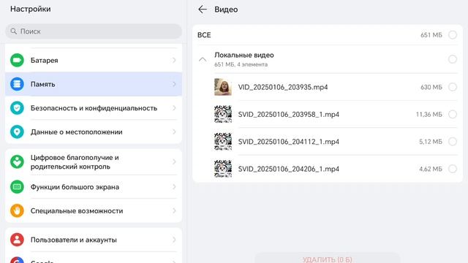This screenshot has width=468, height=263.
Task: Click the Настройки header title
Action: (x=31, y=9)
